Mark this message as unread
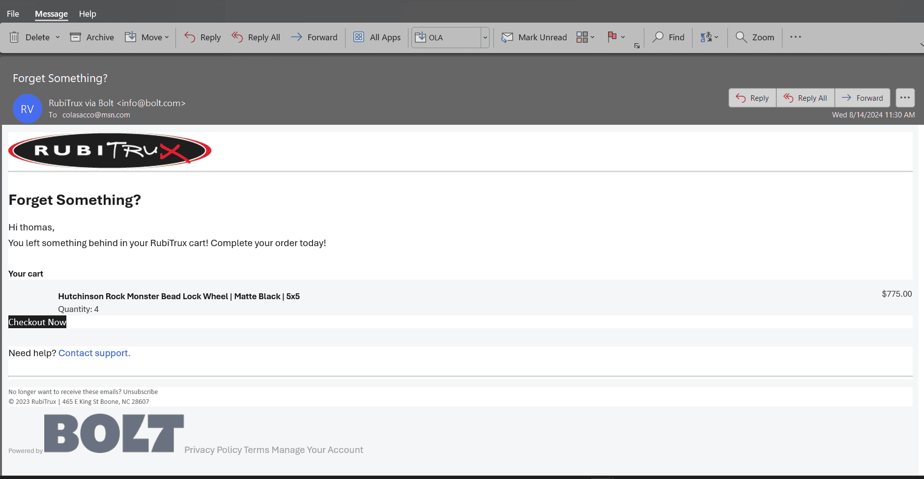Image resolution: width=924 pixels, height=479 pixels. (x=534, y=37)
